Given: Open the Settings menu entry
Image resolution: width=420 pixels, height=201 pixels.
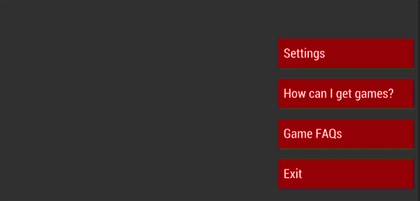Looking at the screenshot, I should pos(346,53).
